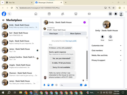Open Kayla 3beds 1bath House chat
The width and height of the screenshot is (127, 95).
coord(20,42)
